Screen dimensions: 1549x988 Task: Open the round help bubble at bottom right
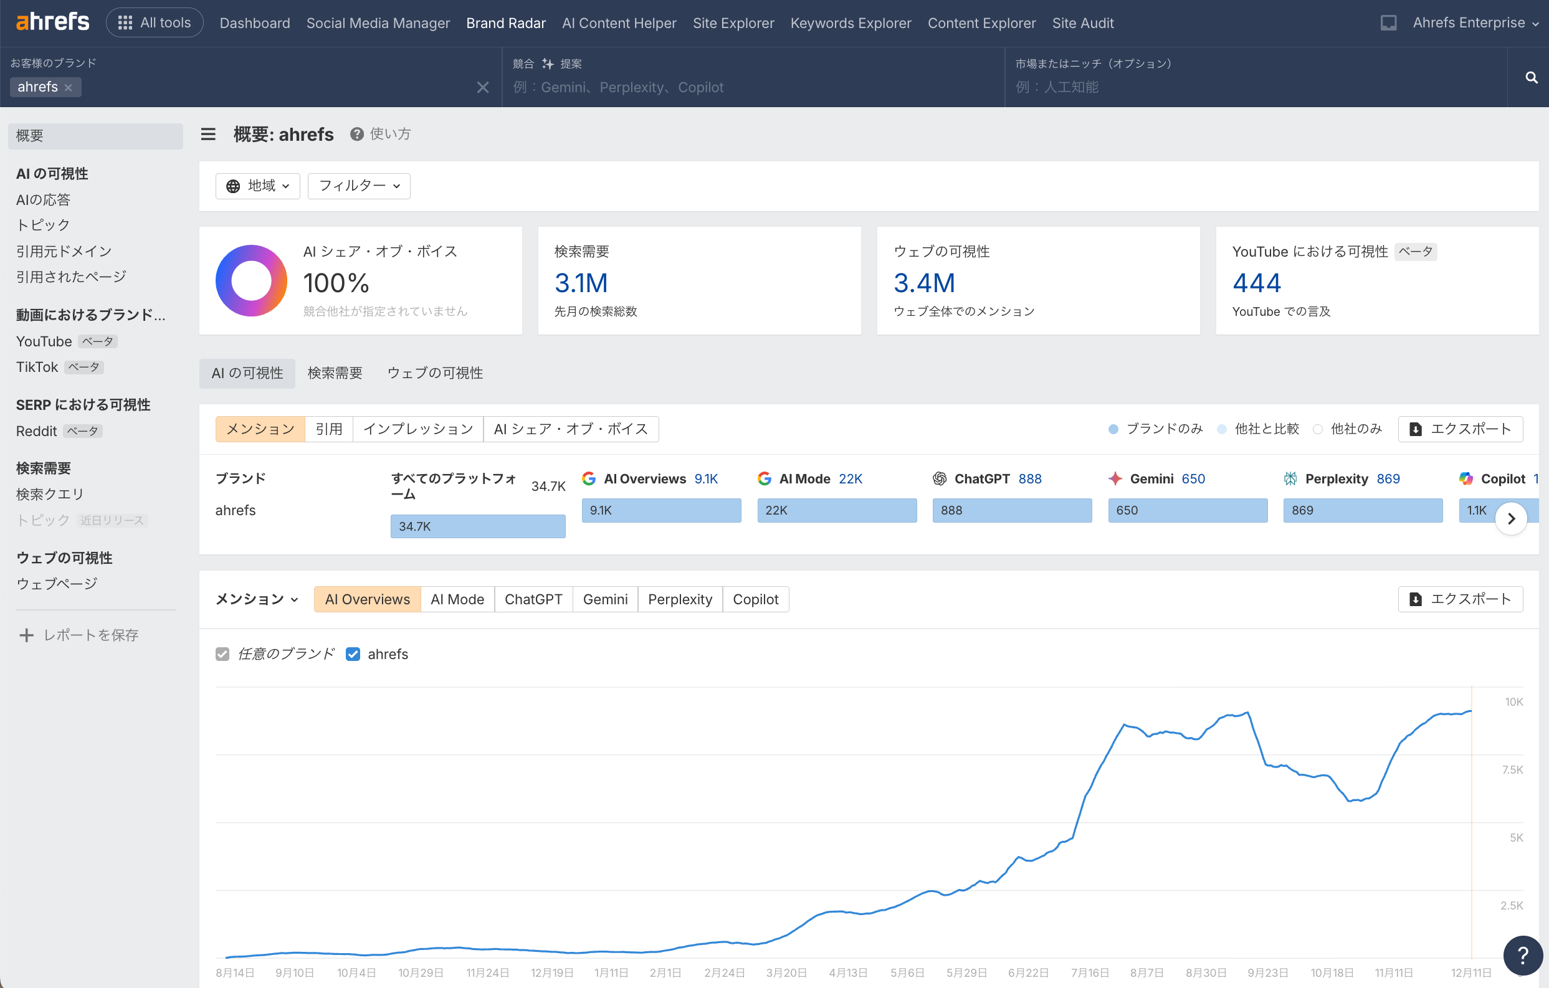1522,955
